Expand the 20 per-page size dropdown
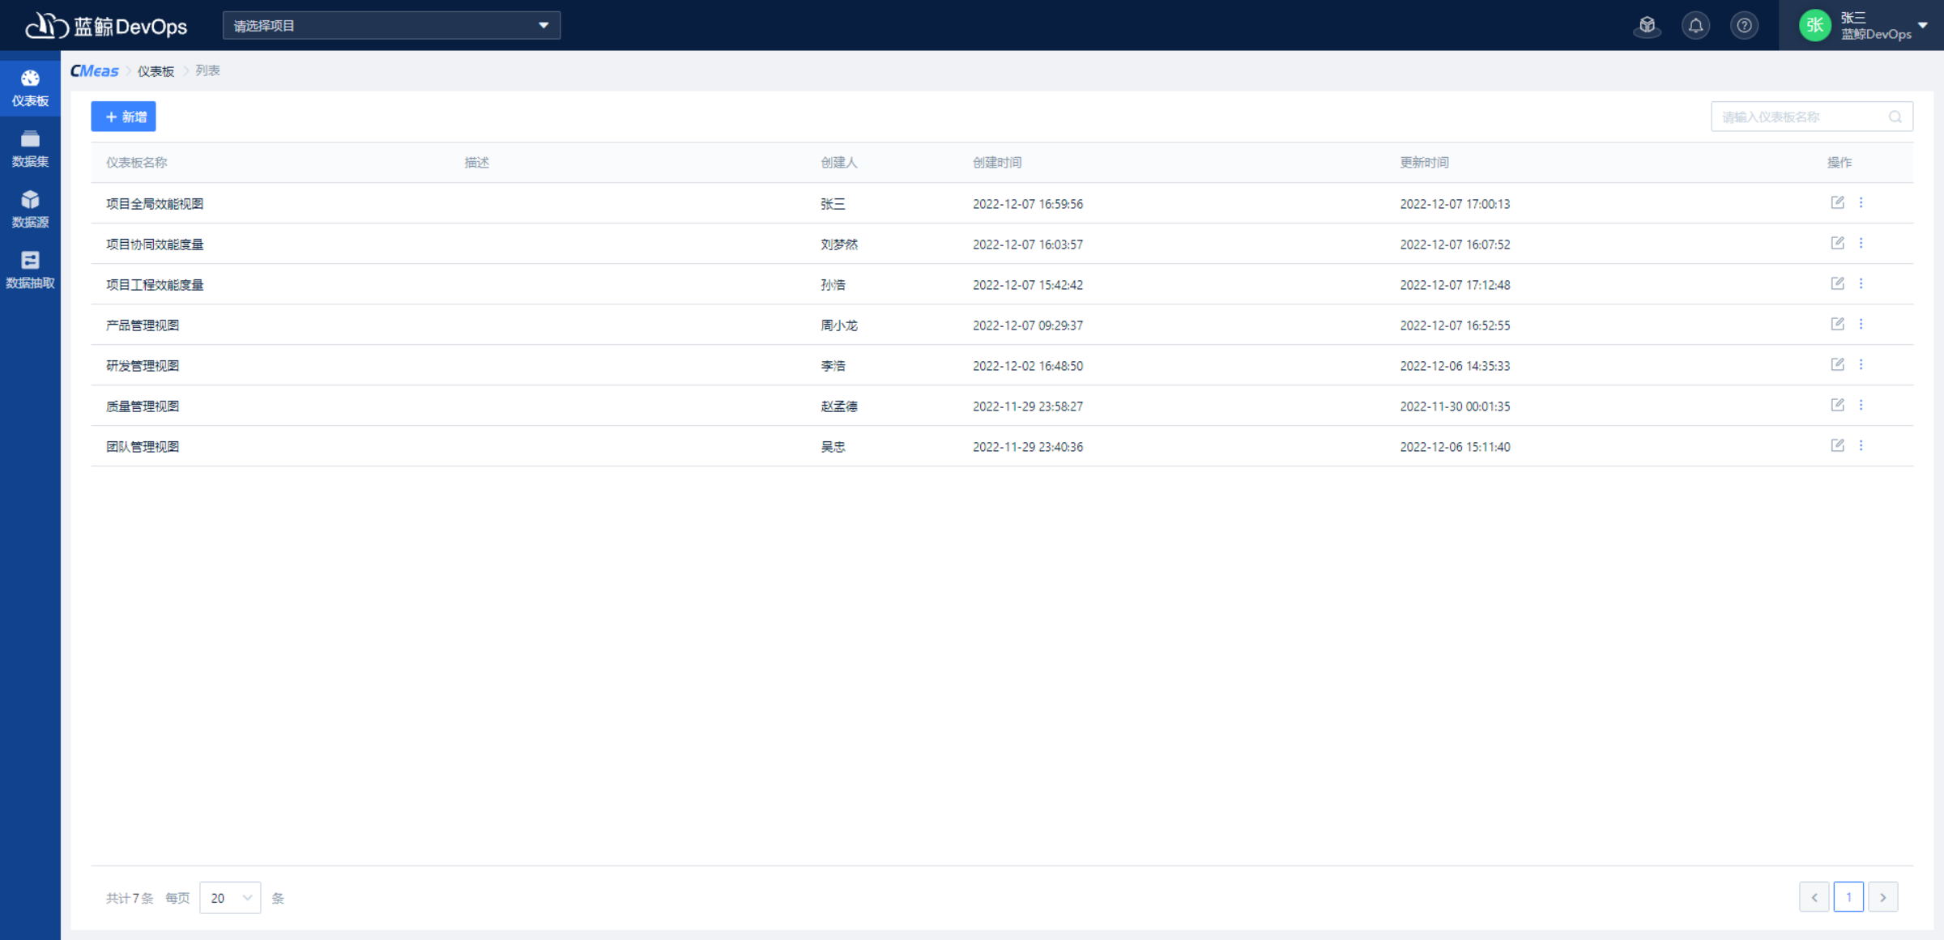 point(230,897)
